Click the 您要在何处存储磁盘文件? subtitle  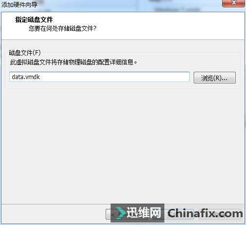coord(63,28)
